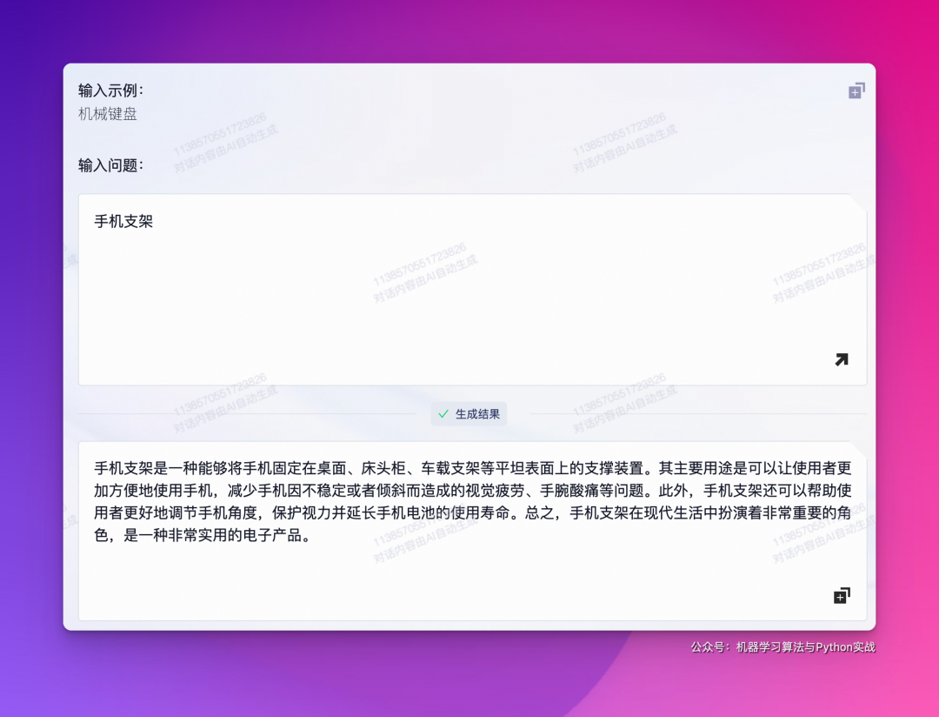Click the 输入问题 label
Screen dimensions: 939x717
tap(111, 164)
